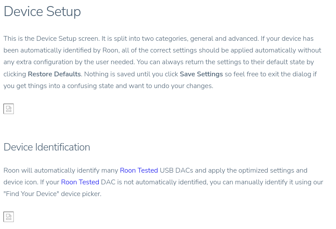Click the Device Setup main heading
Screen dimensions: 336x229
pyautogui.click(x=42, y=12)
